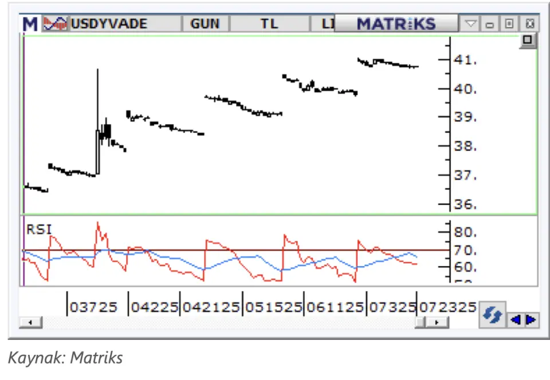
Task: Click the horizontal scrollbar thumb
Action: (421, 323)
